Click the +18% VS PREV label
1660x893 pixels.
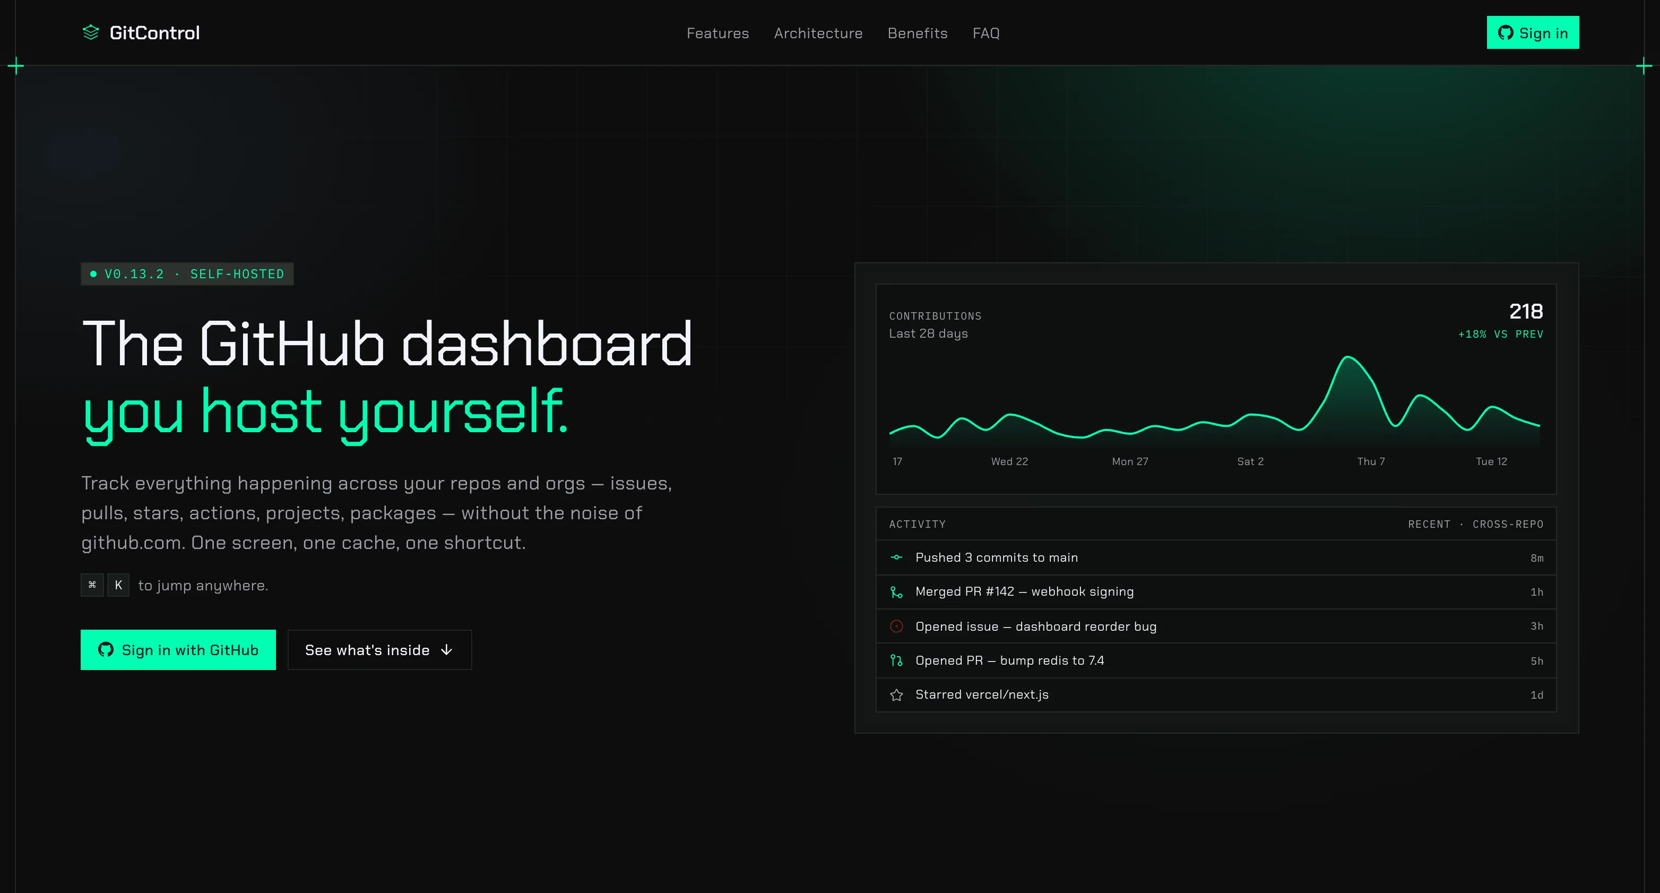(1501, 334)
